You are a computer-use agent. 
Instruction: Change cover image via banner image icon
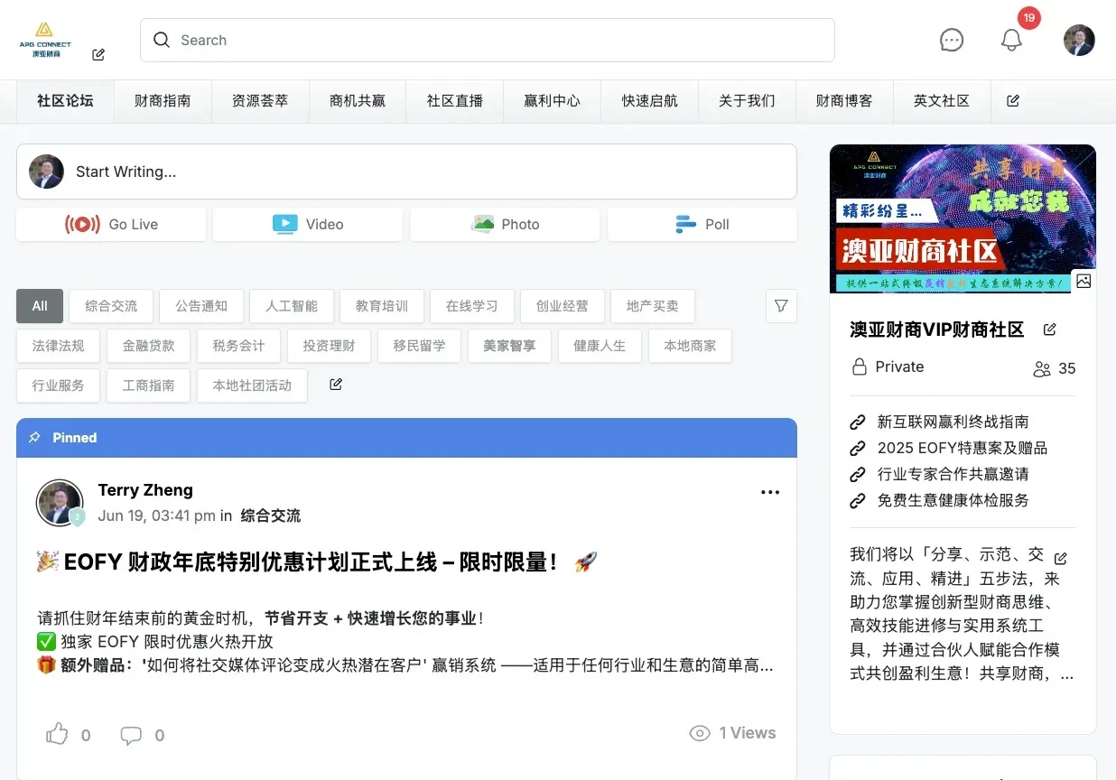click(x=1083, y=281)
